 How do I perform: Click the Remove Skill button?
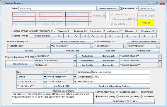click(143, 51)
